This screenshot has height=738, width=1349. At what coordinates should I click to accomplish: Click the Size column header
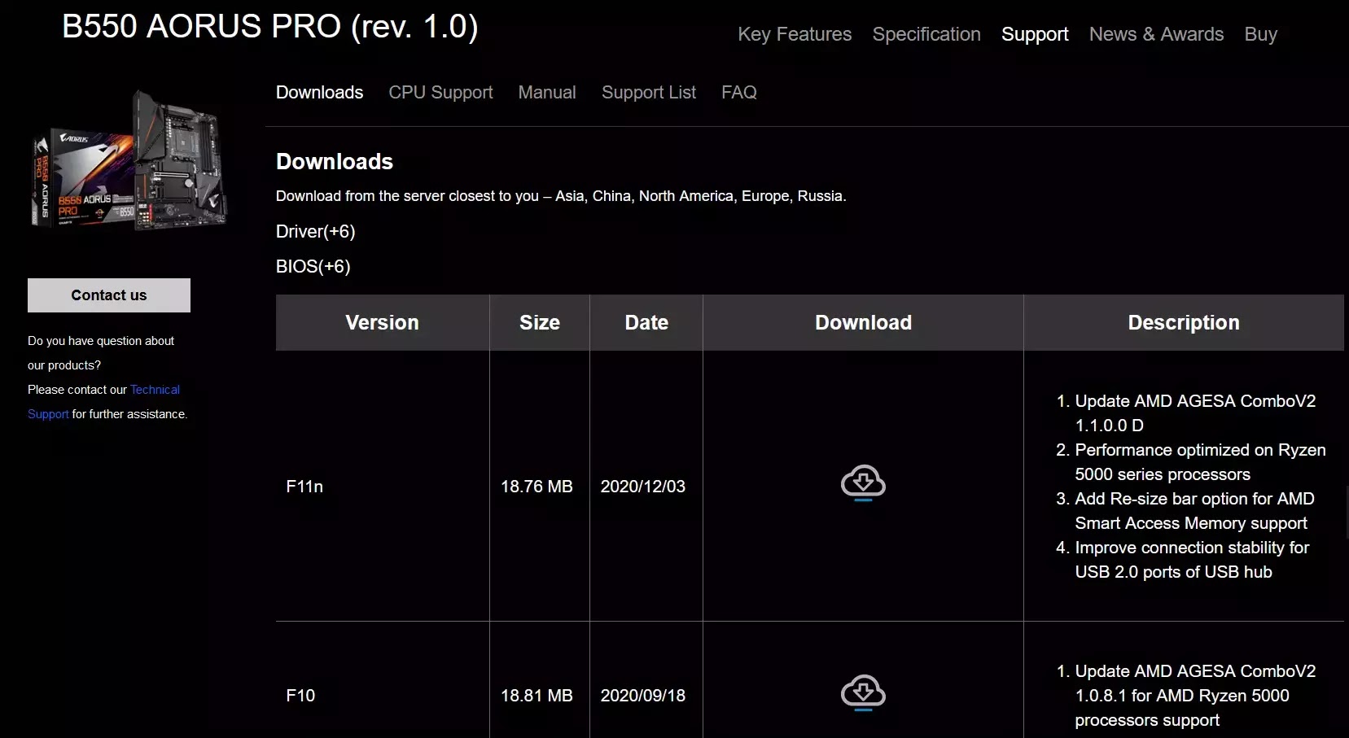(x=540, y=323)
